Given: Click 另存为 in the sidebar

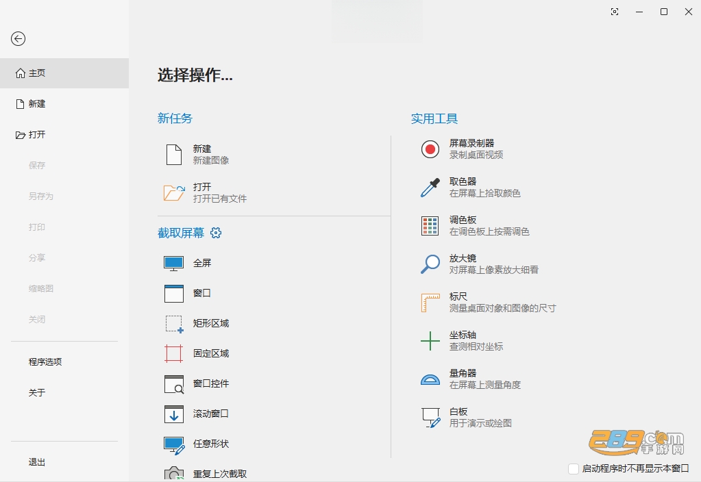Looking at the screenshot, I should (41, 196).
